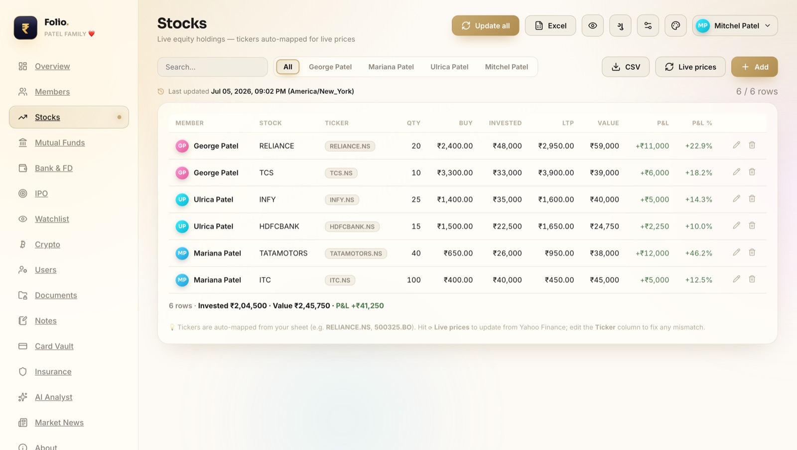Click the IPO target icon
The width and height of the screenshot is (797, 450).
[x=23, y=193]
